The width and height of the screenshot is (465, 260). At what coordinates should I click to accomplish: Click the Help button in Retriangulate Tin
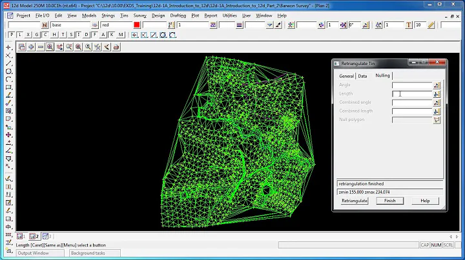coord(425,201)
